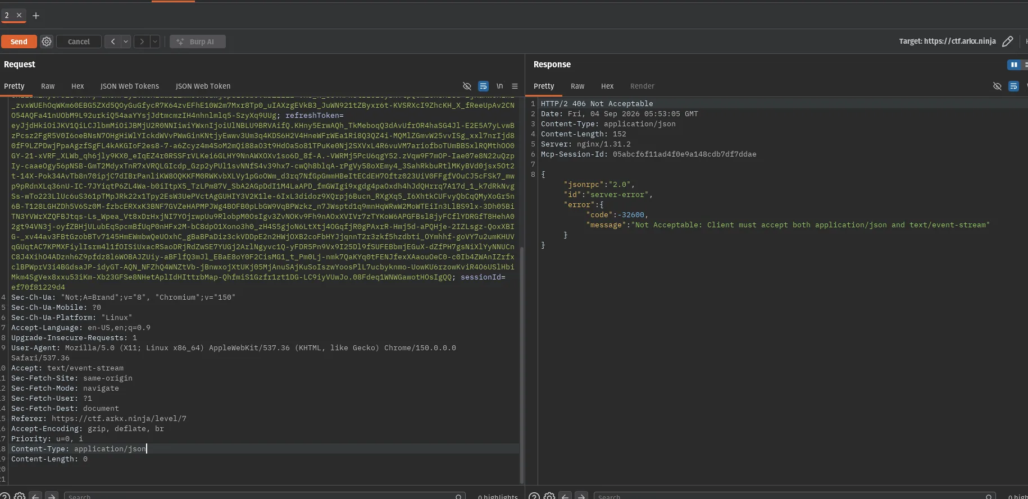Toggle hidden characters eye in the Response panel
The image size is (1028, 499).
[x=997, y=86]
